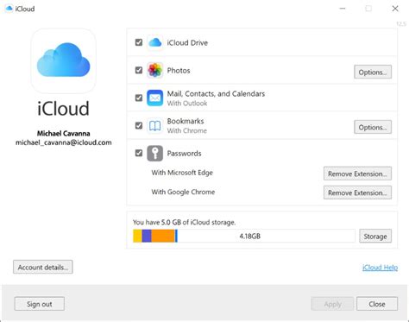Click the Mail envelope icon
This screenshot has height=322, width=409.
pyautogui.click(x=155, y=98)
